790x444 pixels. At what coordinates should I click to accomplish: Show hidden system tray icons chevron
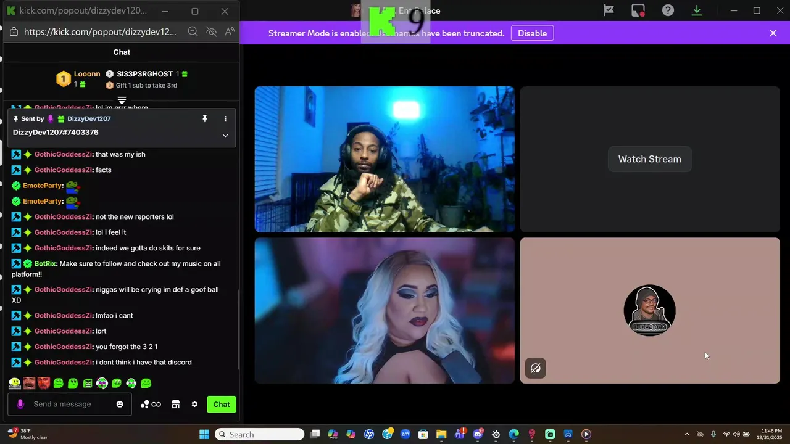click(687, 434)
